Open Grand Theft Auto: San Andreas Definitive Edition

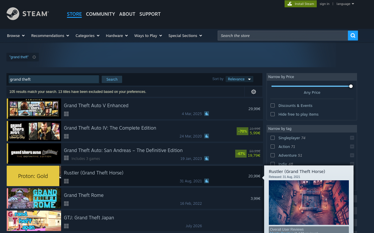point(123,150)
